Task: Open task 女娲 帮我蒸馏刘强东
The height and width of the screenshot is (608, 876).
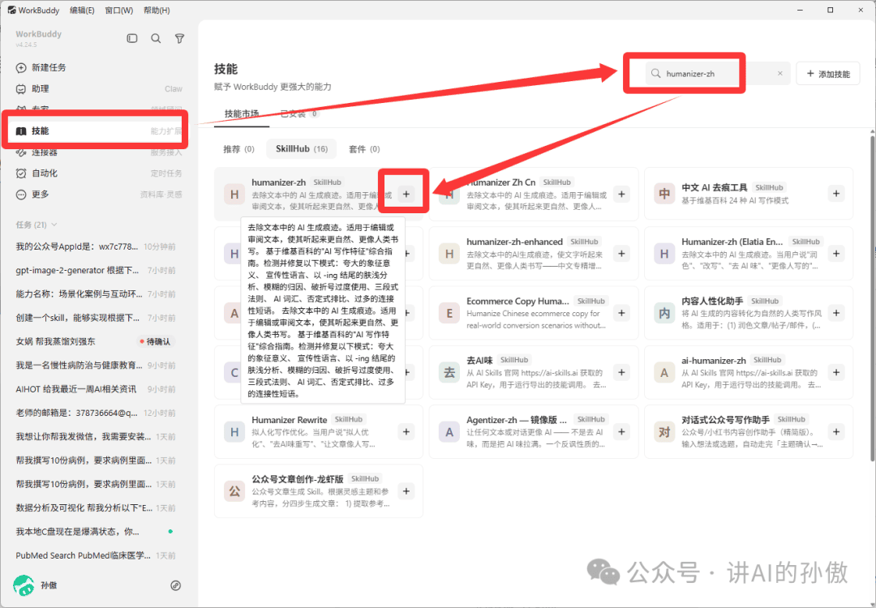Action: click(96, 341)
